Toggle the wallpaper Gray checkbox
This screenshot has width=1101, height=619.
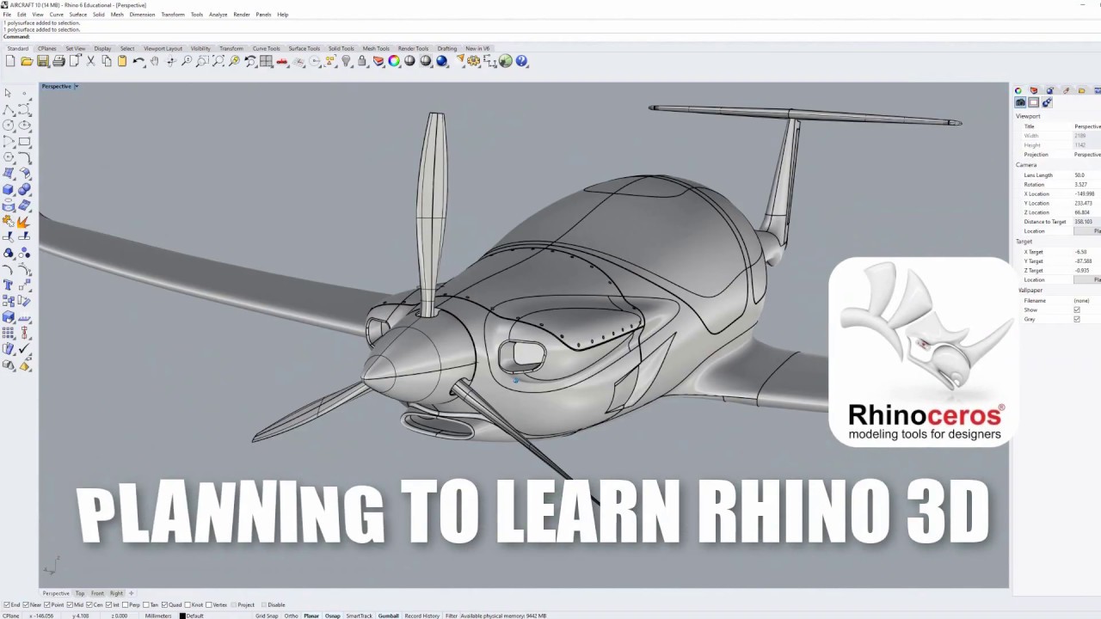pos(1077,319)
